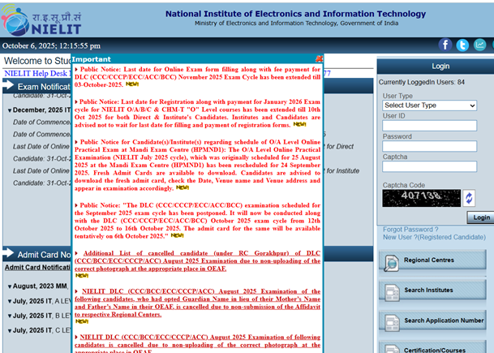This screenshot has width=494, height=353.
Task: Open NIELIT Twitter page icon
Action: [x=462, y=45]
